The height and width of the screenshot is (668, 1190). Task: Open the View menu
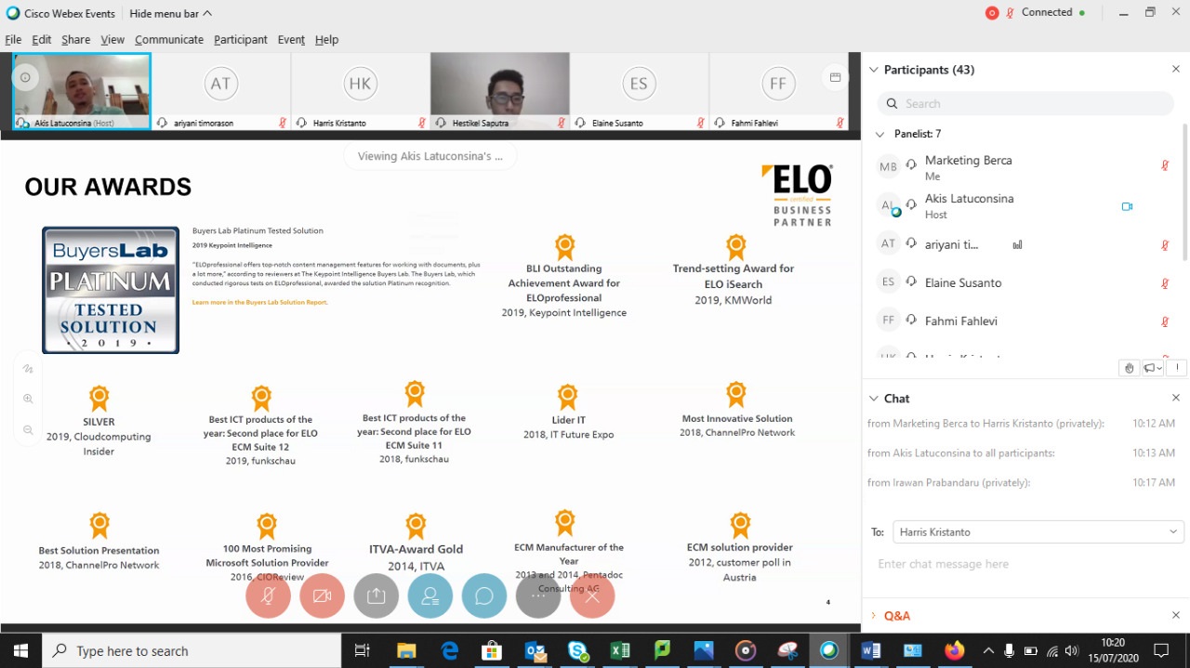pyautogui.click(x=112, y=39)
